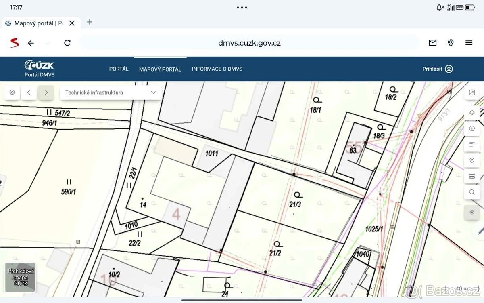Click parcel label 946/1 on the map

[x=50, y=122]
